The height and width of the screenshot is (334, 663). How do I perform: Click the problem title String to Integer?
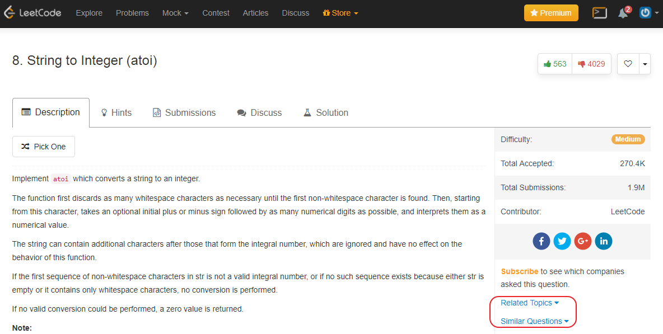[x=85, y=61]
